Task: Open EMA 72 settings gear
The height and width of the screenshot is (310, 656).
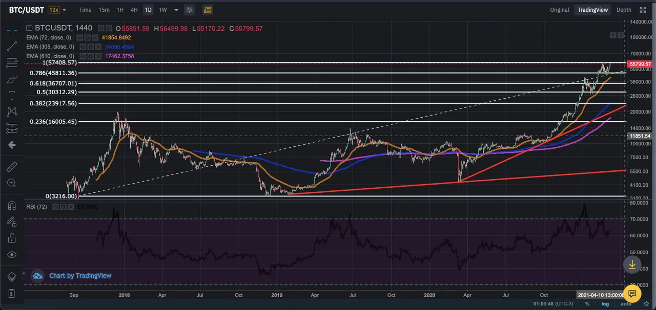Action: pyautogui.click(x=88, y=38)
